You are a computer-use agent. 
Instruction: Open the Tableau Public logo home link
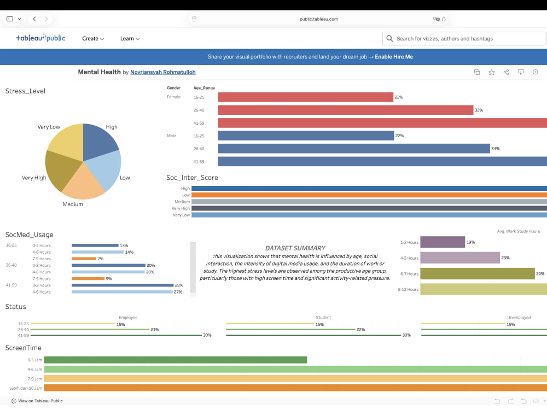(40, 38)
